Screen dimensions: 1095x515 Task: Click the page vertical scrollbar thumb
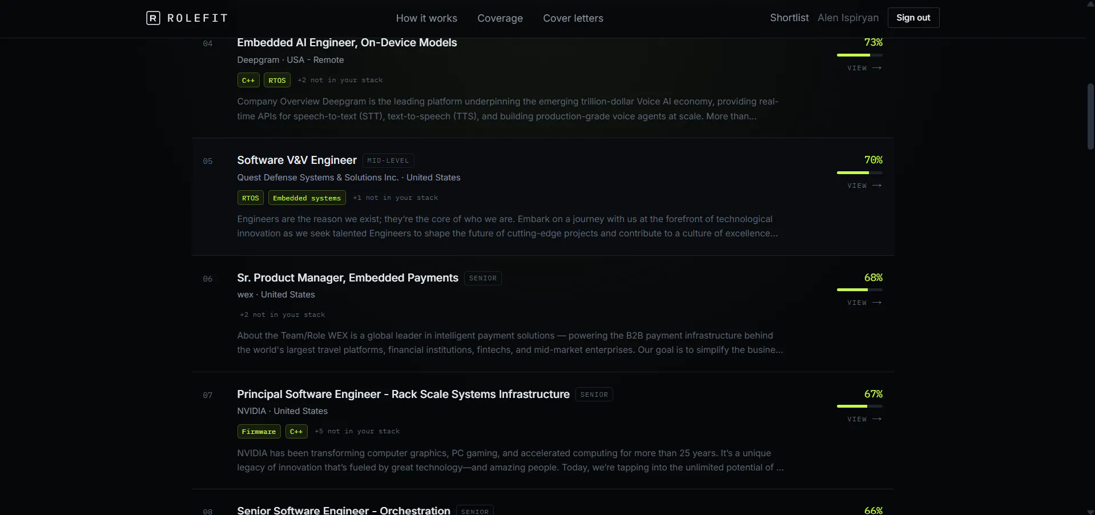pos(1090,116)
